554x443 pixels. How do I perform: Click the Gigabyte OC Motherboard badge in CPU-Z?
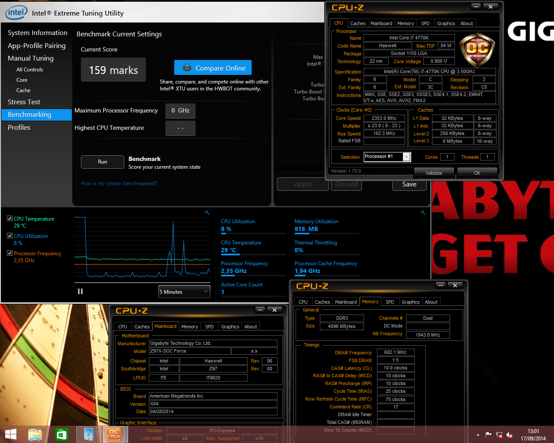point(477,50)
